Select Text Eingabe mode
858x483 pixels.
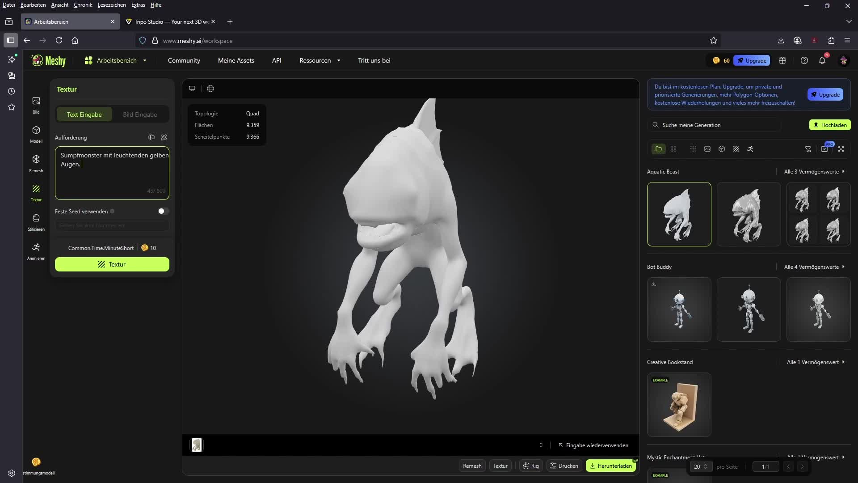pyautogui.click(x=84, y=114)
